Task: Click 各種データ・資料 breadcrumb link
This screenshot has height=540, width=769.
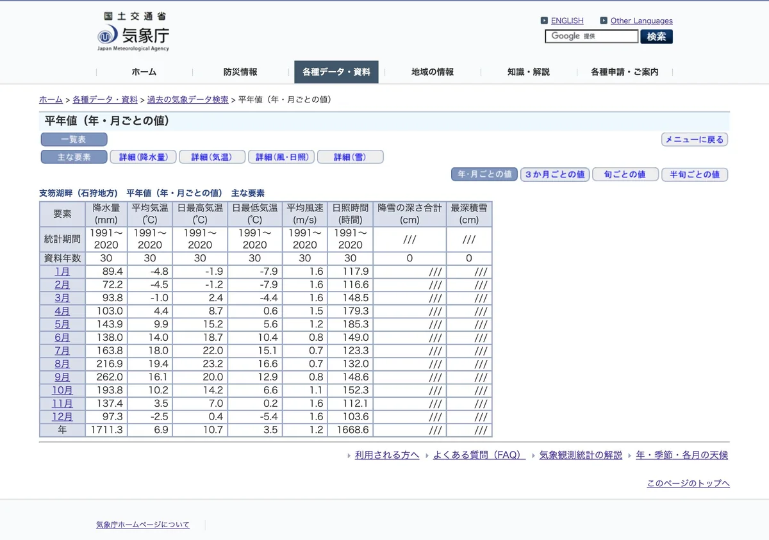Action: [105, 100]
